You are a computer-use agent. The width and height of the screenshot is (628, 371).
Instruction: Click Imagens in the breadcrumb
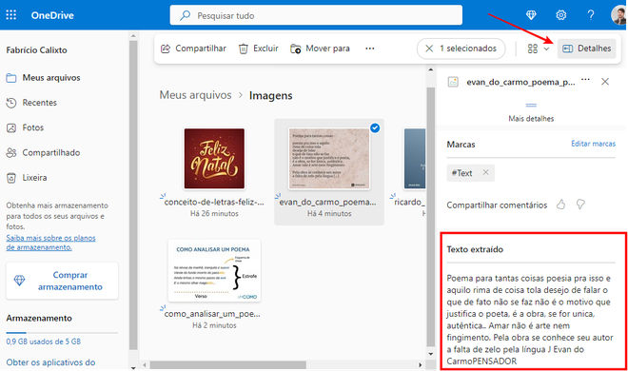coord(271,96)
